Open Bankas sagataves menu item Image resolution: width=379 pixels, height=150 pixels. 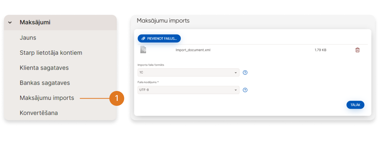click(45, 83)
